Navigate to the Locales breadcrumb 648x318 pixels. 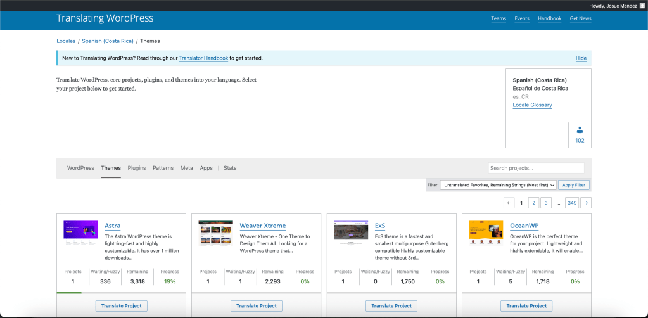click(x=66, y=41)
